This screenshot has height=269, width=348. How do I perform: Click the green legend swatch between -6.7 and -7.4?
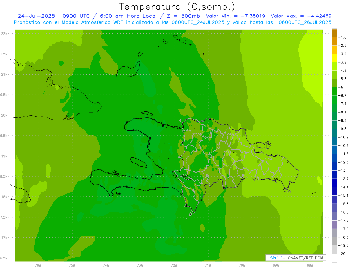334,100
